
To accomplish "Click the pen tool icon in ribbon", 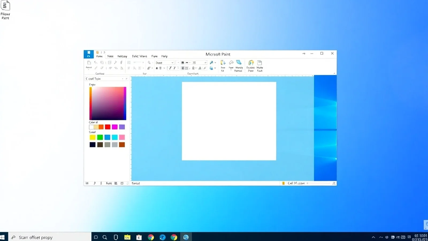I will 211,62.
